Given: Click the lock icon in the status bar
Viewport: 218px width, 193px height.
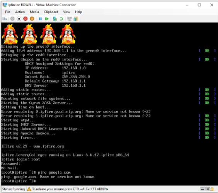Looking at the screenshot, I should click(x=212, y=189).
